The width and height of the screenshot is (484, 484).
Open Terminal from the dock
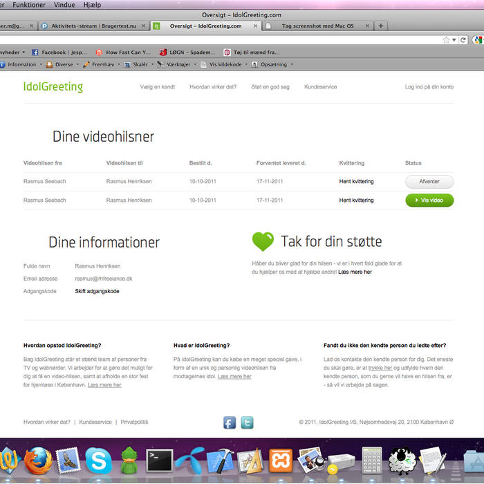point(160,461)
